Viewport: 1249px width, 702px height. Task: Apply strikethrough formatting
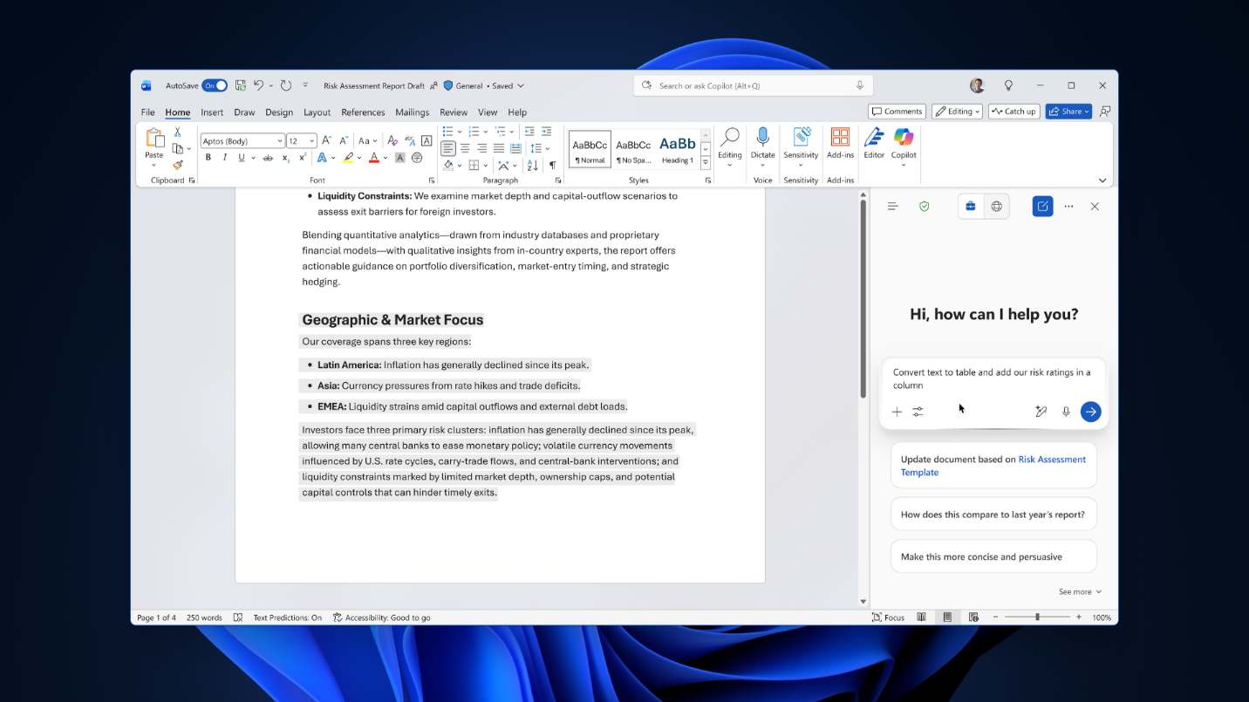click(x=268, y=158)
